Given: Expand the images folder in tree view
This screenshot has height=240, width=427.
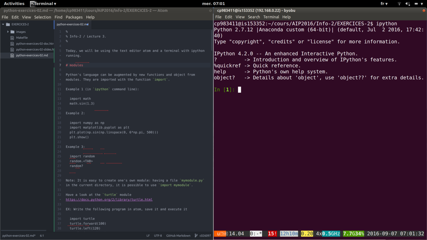Looking at the screenshot, I should (x=8, y=32).
